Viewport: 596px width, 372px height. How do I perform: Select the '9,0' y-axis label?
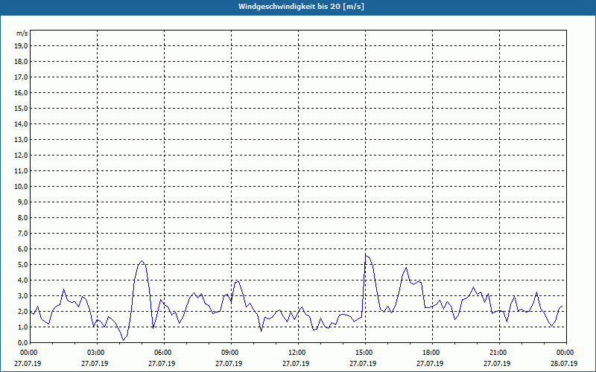22,202
